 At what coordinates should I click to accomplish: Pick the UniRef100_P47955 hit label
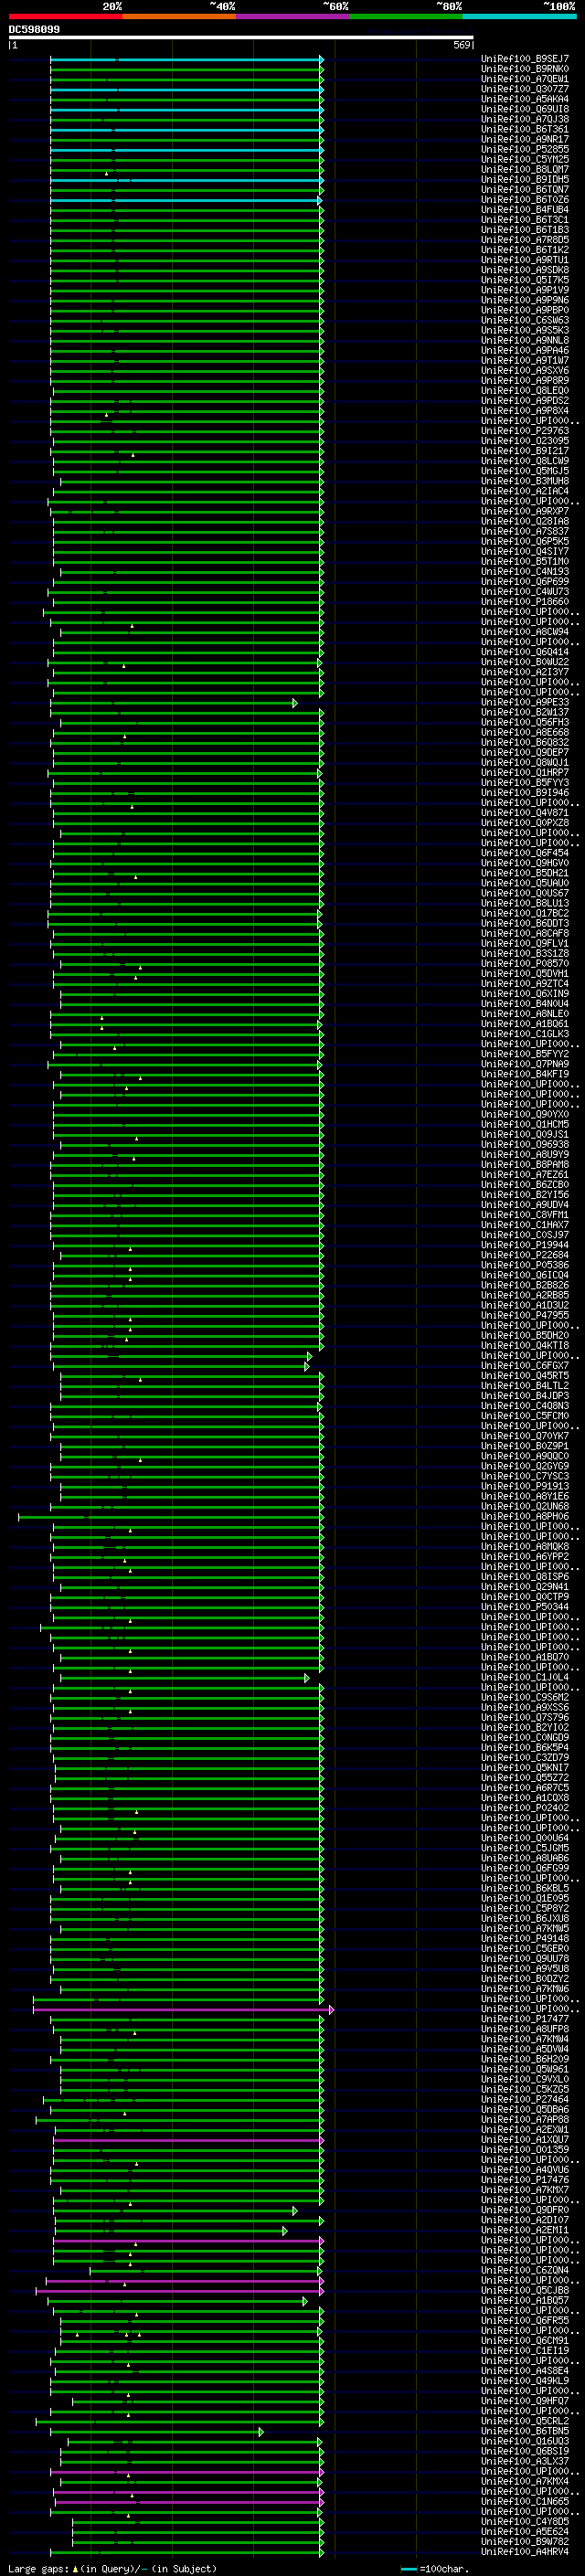coord(525,1316)
